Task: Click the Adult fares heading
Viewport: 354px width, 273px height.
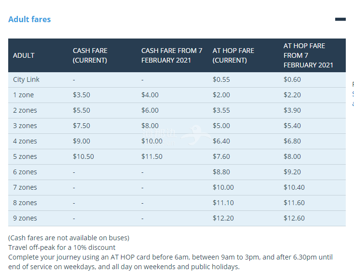Action: 29,19
